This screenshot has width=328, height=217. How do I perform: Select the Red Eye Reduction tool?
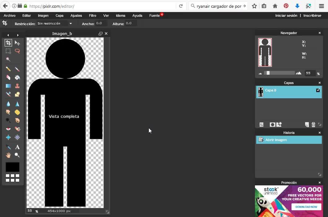click(8, 129)
